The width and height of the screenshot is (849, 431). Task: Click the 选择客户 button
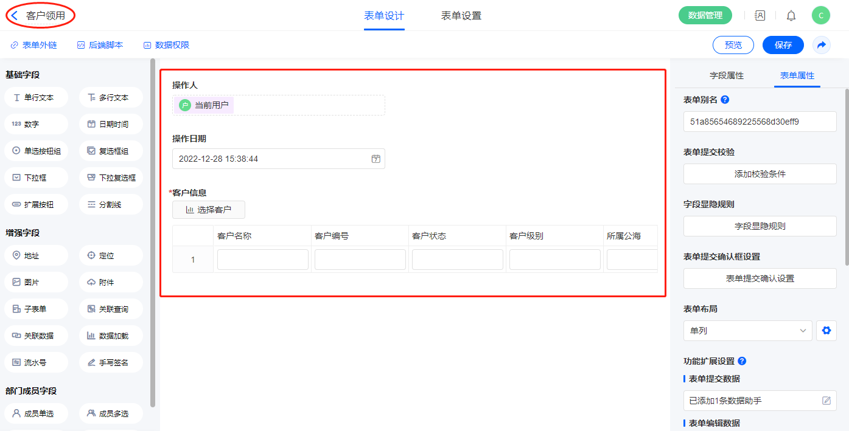click(x=209, y=210)
